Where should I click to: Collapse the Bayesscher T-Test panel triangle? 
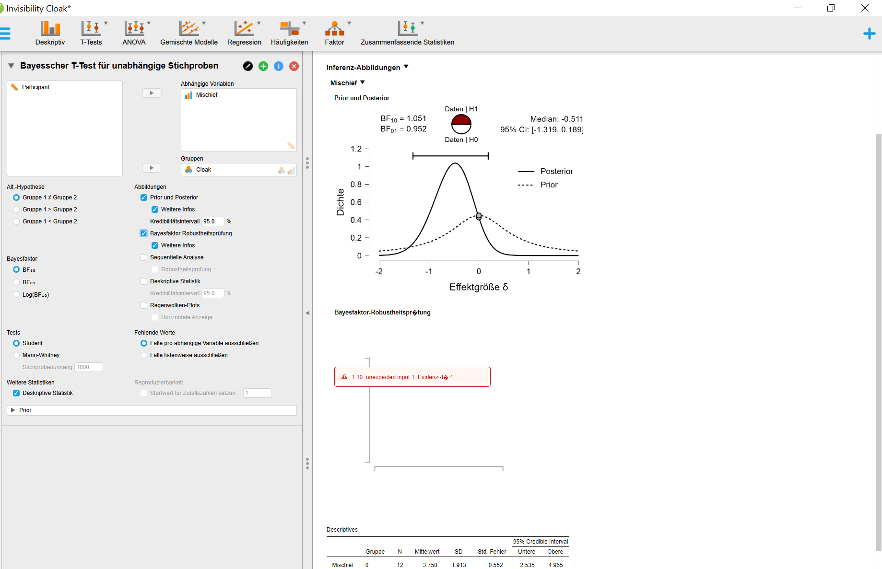pyautogui.click(x=11, y=66)
